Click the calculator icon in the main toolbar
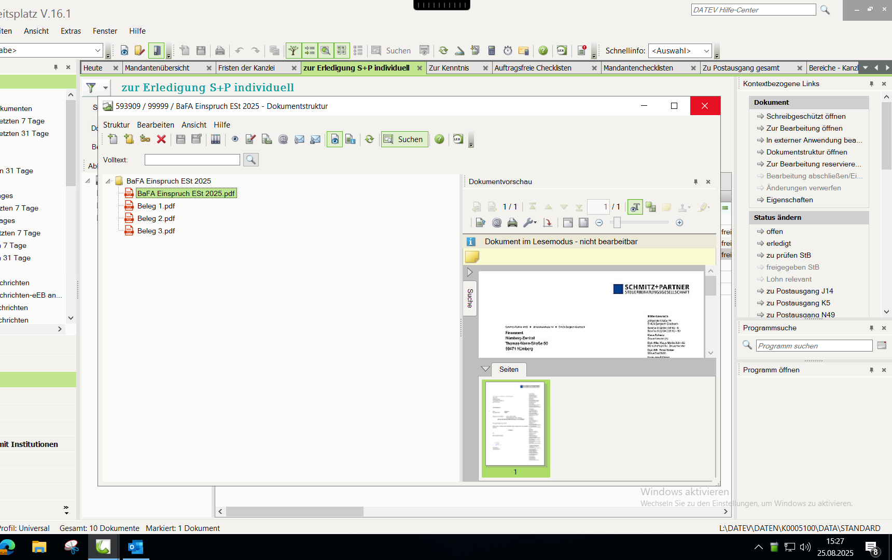The height and width of the screenshot is (560, 892). click(492, 50)
